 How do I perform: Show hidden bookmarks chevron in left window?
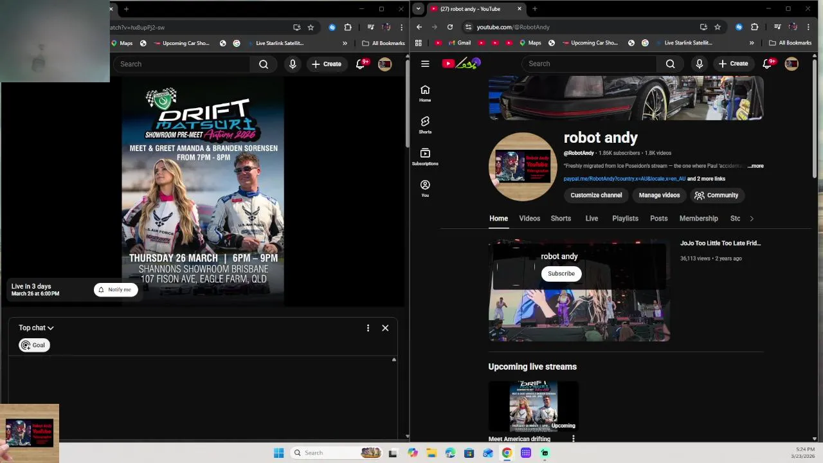click(345, 43)
